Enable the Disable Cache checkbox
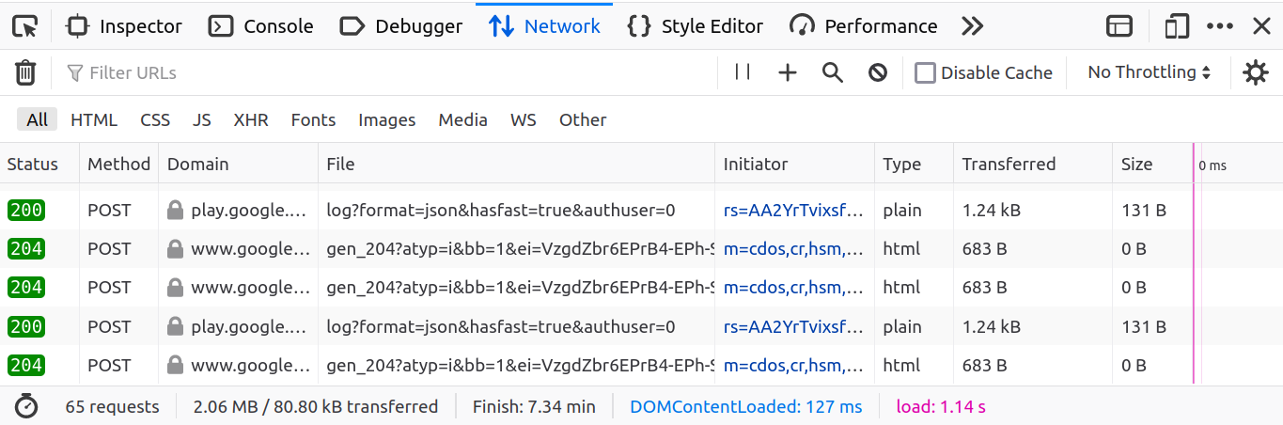This screenshot has width=1283, height=425. coord(926,72)
